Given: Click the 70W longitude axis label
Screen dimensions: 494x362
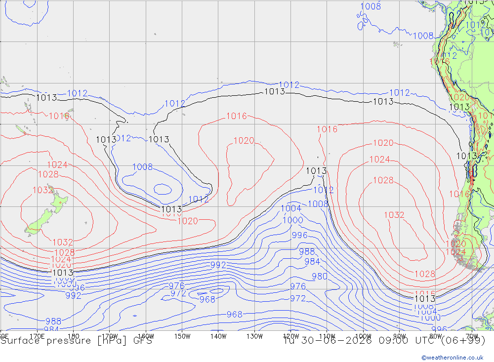Looking at the screenshot, I should [x=472, y=336].
